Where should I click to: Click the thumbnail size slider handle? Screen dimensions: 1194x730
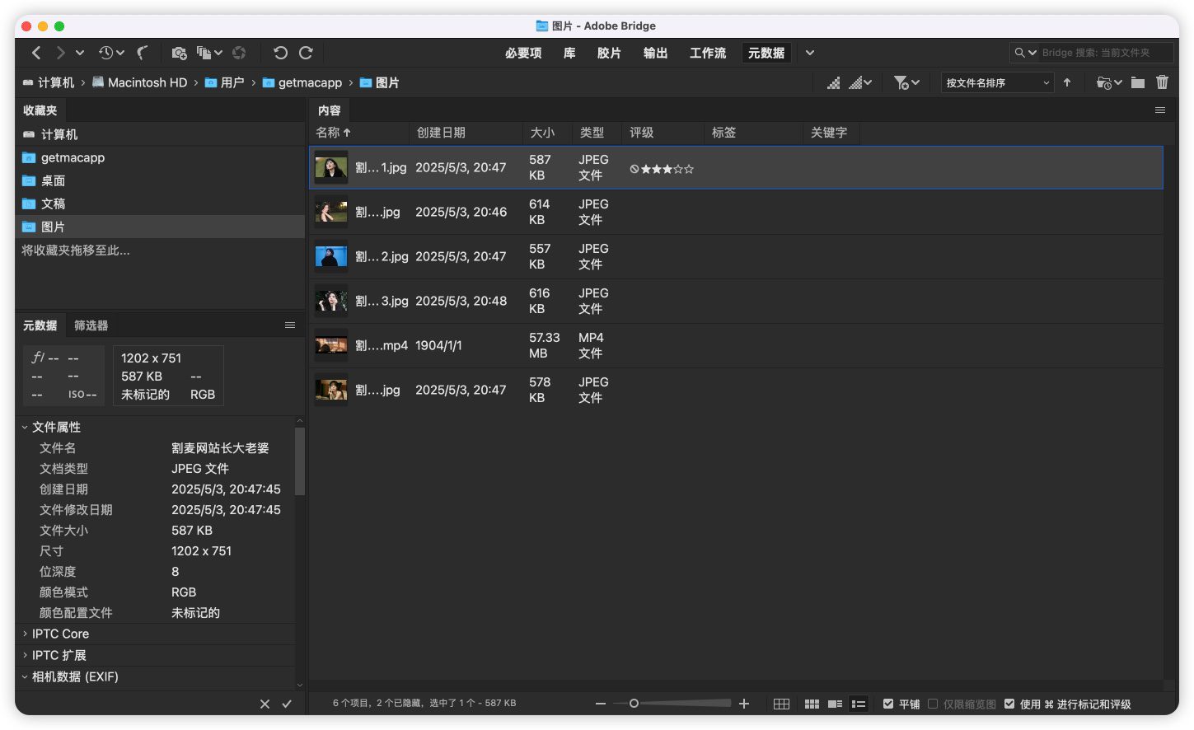pyautogui.click(x=634, y=704)
